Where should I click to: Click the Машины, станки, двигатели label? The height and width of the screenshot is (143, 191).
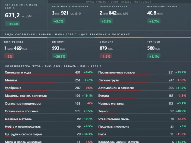[26, 96]
